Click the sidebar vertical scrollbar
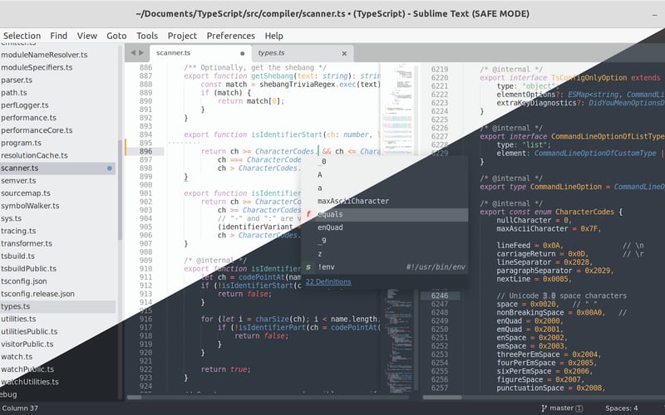 pyautogui.click(x=120, y=190)
